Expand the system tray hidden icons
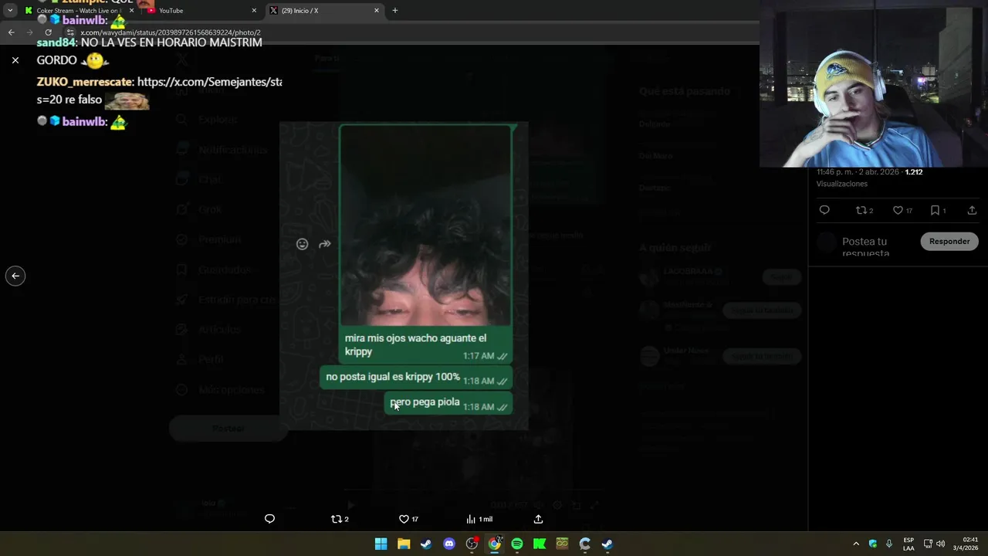This screenshot has width=988, height=556. pyautogui.click(x=855, y=544)
